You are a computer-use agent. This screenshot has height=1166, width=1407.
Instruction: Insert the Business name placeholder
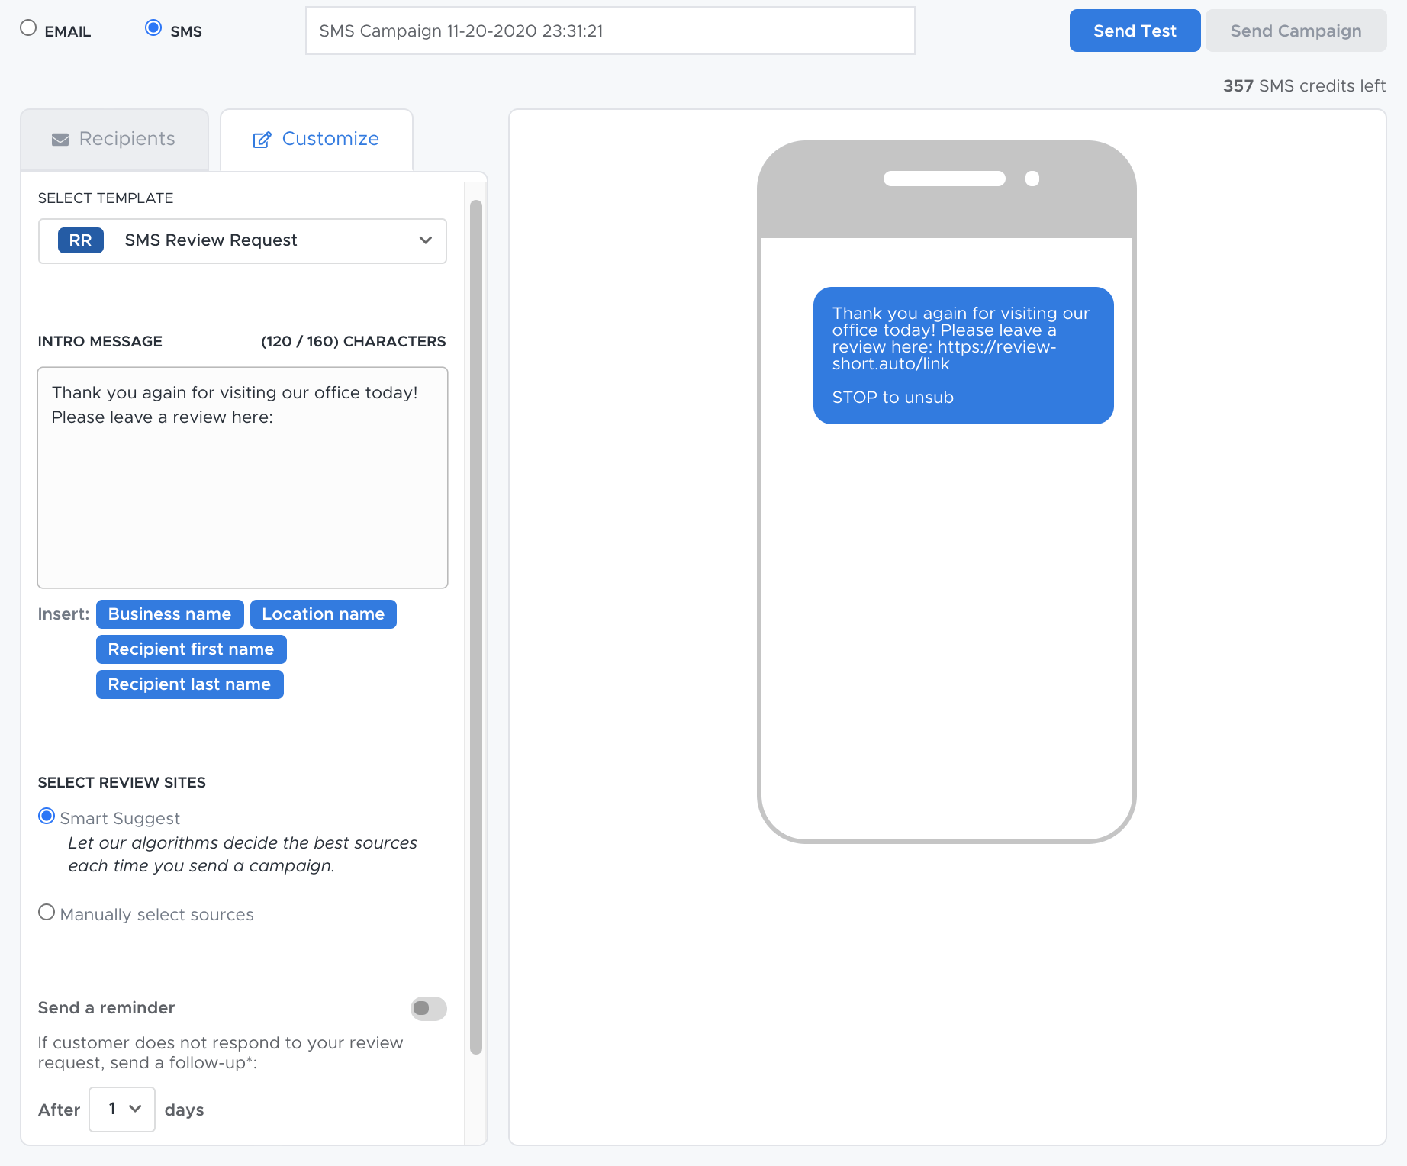169,614
